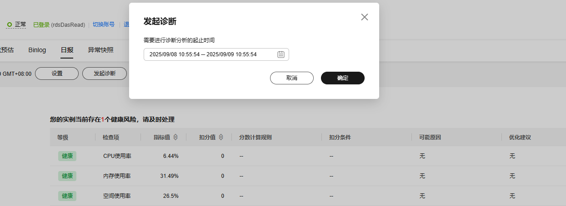Sort by 指标值 column arrows
Image resolution: width=566 pixels, height=206 pixels.
coord(175,137)
